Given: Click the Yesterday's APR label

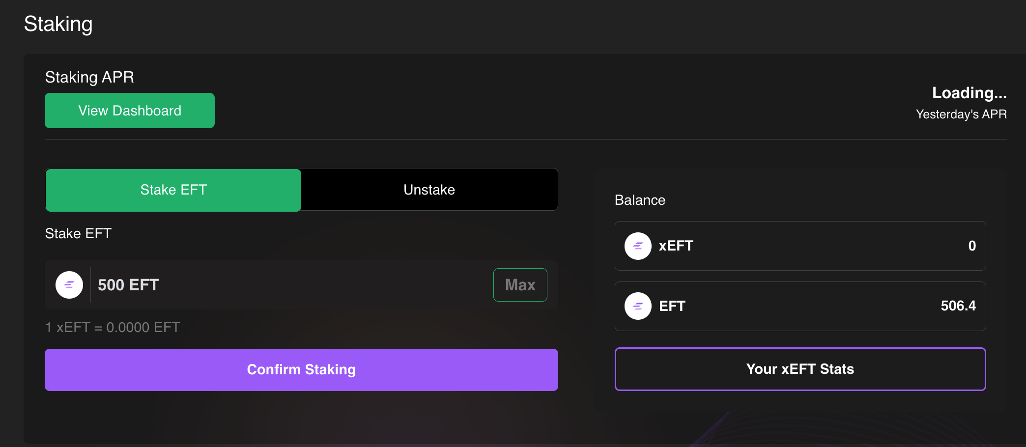Looking at the screenshot, I should point(962,114).
